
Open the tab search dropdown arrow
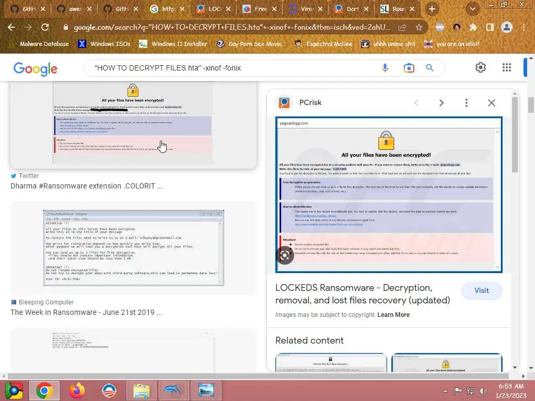[472, 9]
